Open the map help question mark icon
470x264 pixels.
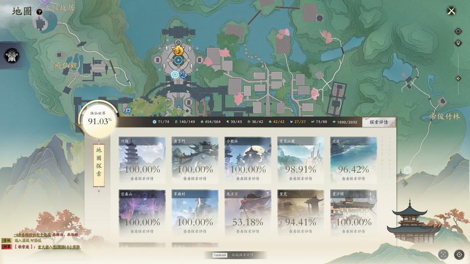click(39, 12)
